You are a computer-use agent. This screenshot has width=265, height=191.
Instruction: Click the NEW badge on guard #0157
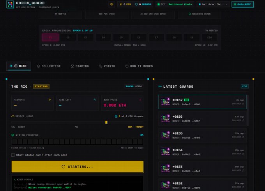pos(186,100)
